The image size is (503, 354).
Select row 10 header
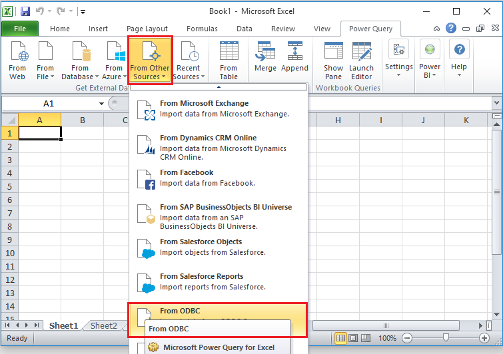point(10,253)
